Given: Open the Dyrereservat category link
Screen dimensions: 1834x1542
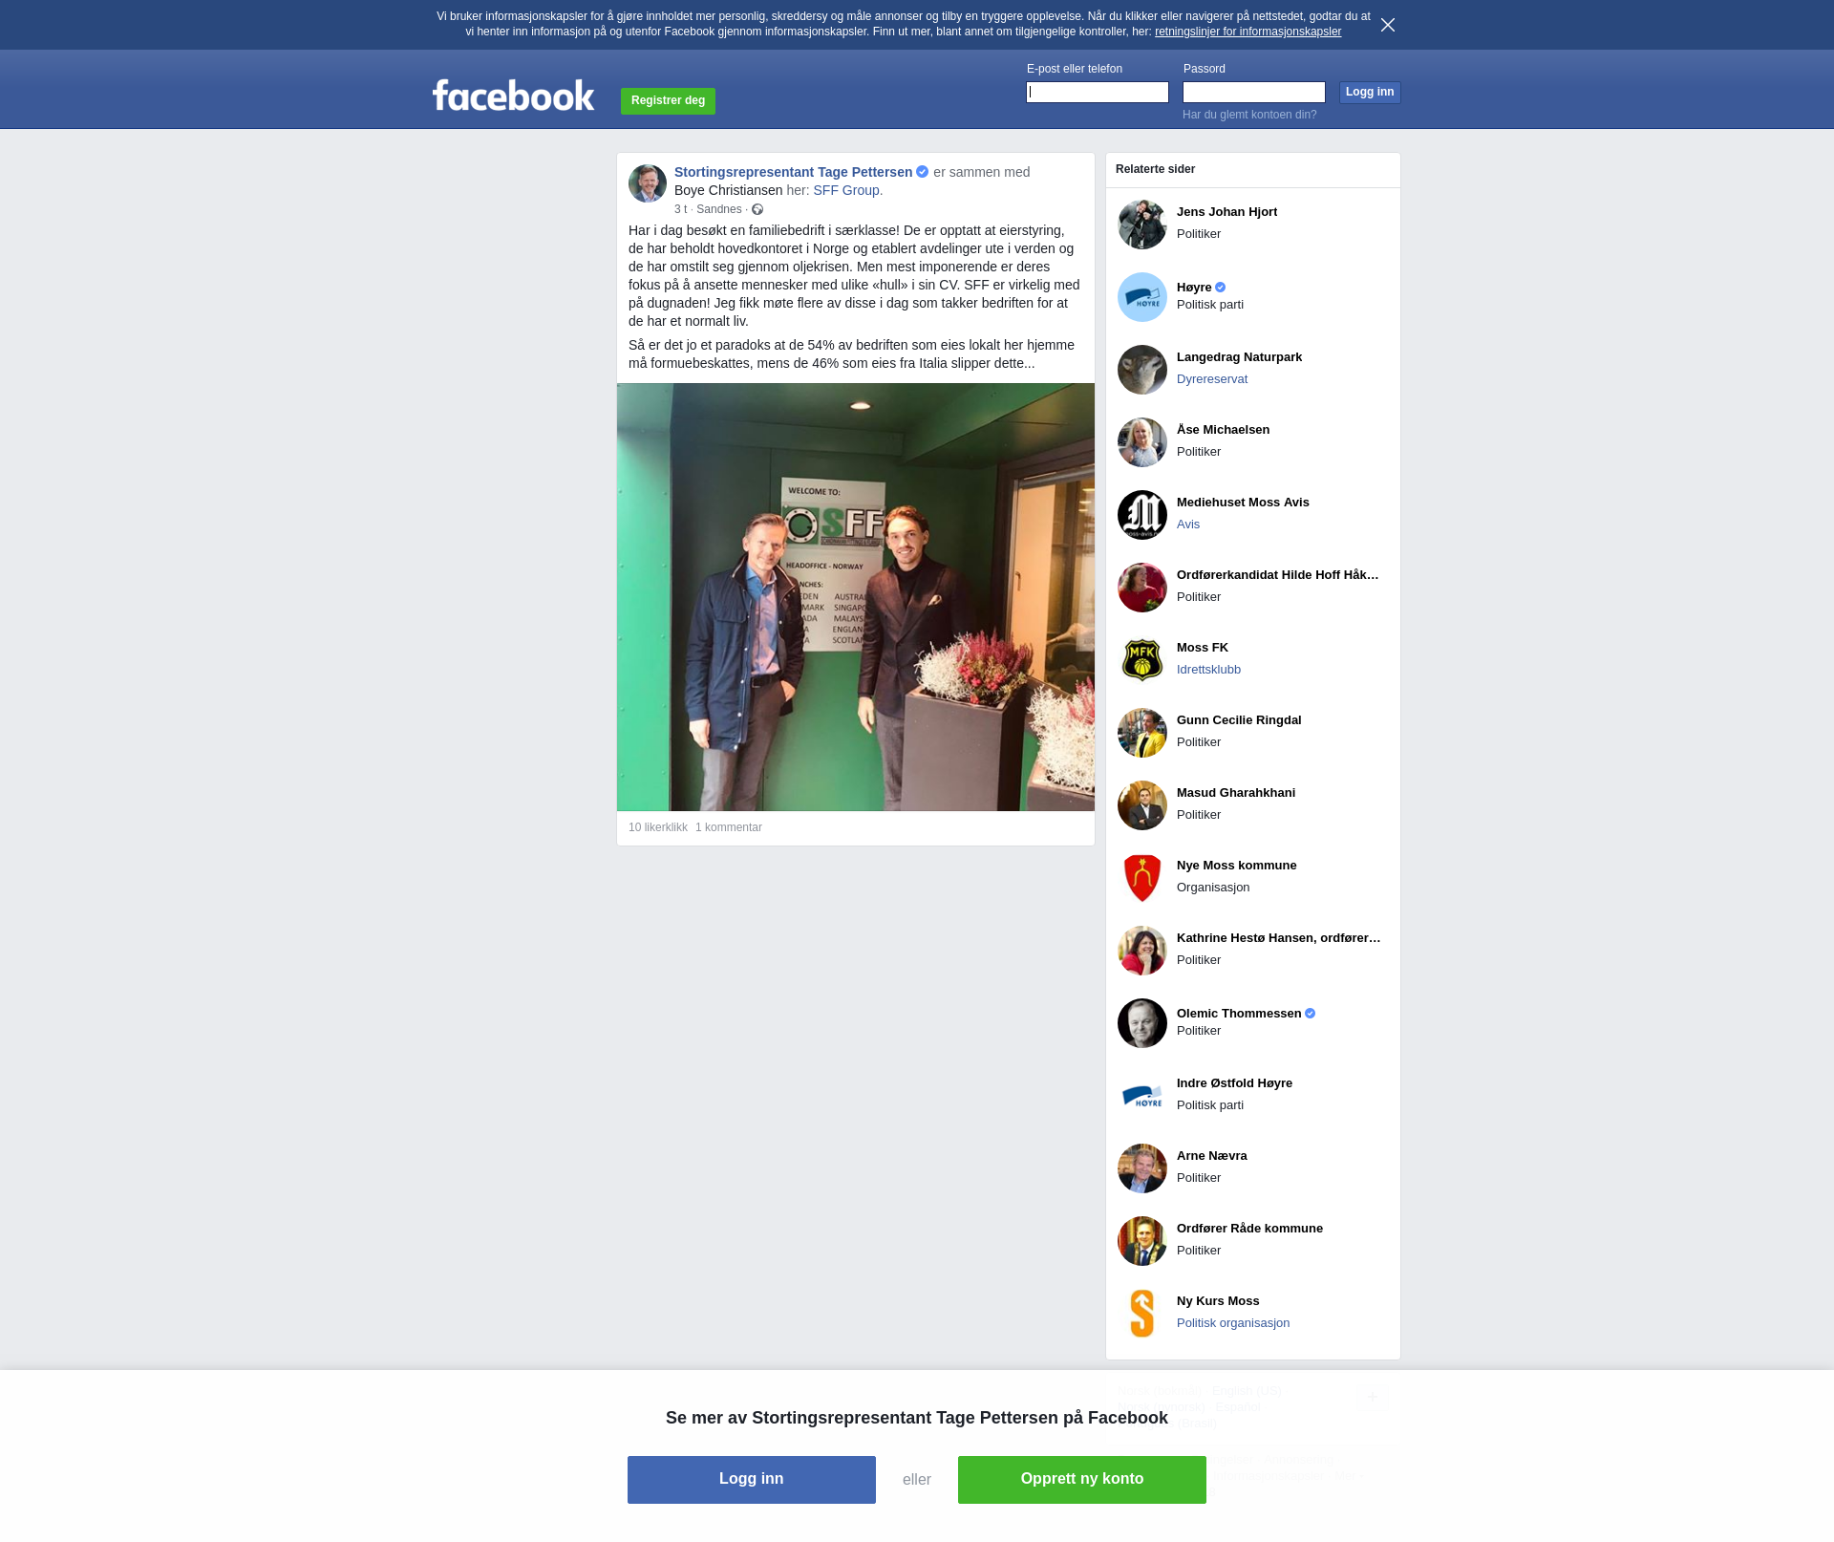Looking at the screenshot, I should 1212,379.
